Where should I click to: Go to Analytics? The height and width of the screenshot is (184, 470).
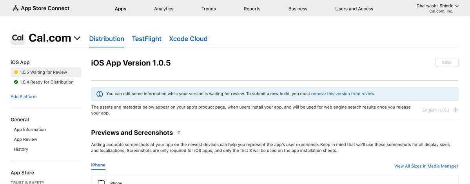[164, 9]
